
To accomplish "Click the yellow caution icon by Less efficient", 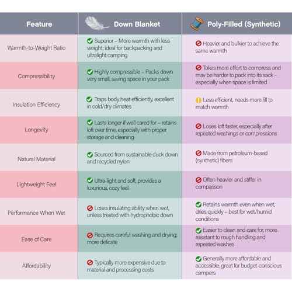I will tap(199, 100).
